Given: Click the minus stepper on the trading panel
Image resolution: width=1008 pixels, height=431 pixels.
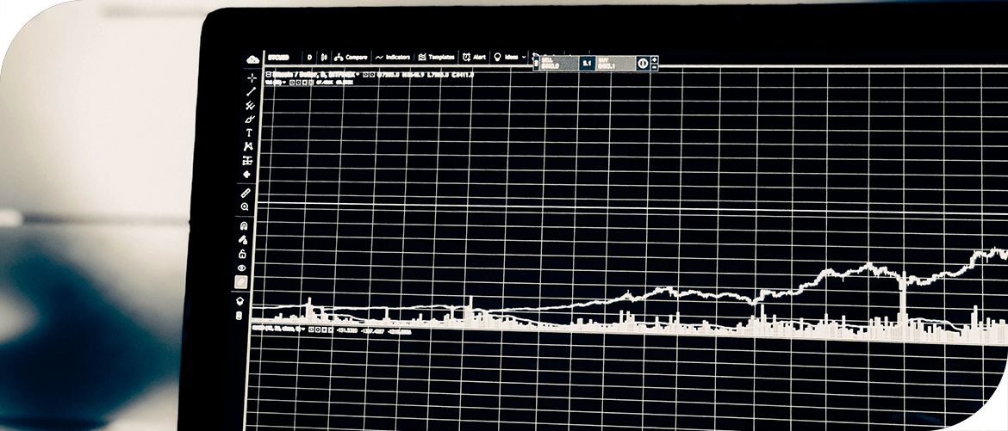Looking at the screenshot, I should click(x=655, y=67).
